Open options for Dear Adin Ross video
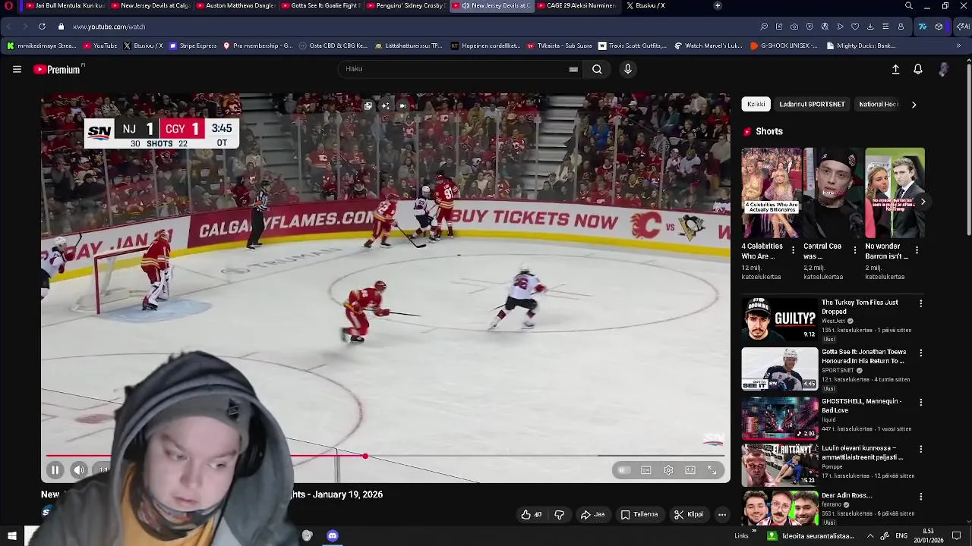 tap(921, 497)
